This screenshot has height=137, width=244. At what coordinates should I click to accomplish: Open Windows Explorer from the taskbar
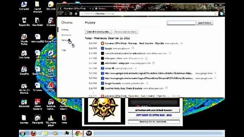[45, 134]
